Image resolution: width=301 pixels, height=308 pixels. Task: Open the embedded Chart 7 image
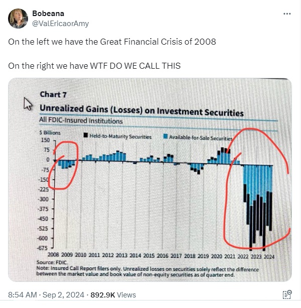point(150,180)
